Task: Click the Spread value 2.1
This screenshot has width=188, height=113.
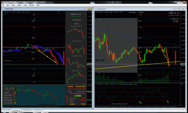Action: point(15,92)
